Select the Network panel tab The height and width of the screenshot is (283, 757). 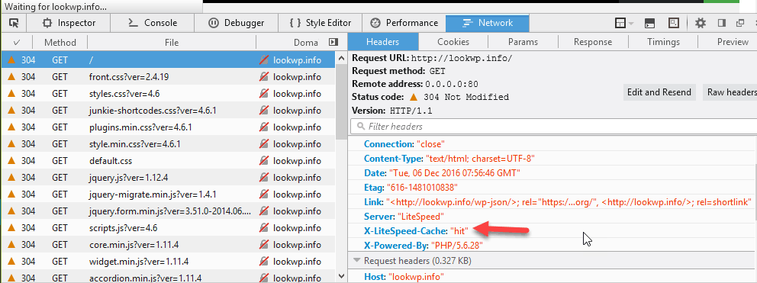click(487, 23)
